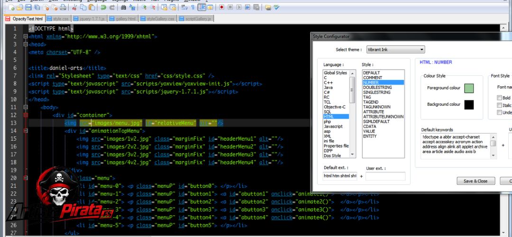Zoom out with the magnifier minus icon

[x=153, y=7]
